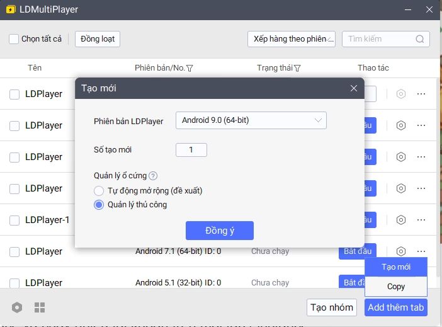Choose Tạo mới from the popup menu
This screenshot has width=442, height=327.
[396, 267]
